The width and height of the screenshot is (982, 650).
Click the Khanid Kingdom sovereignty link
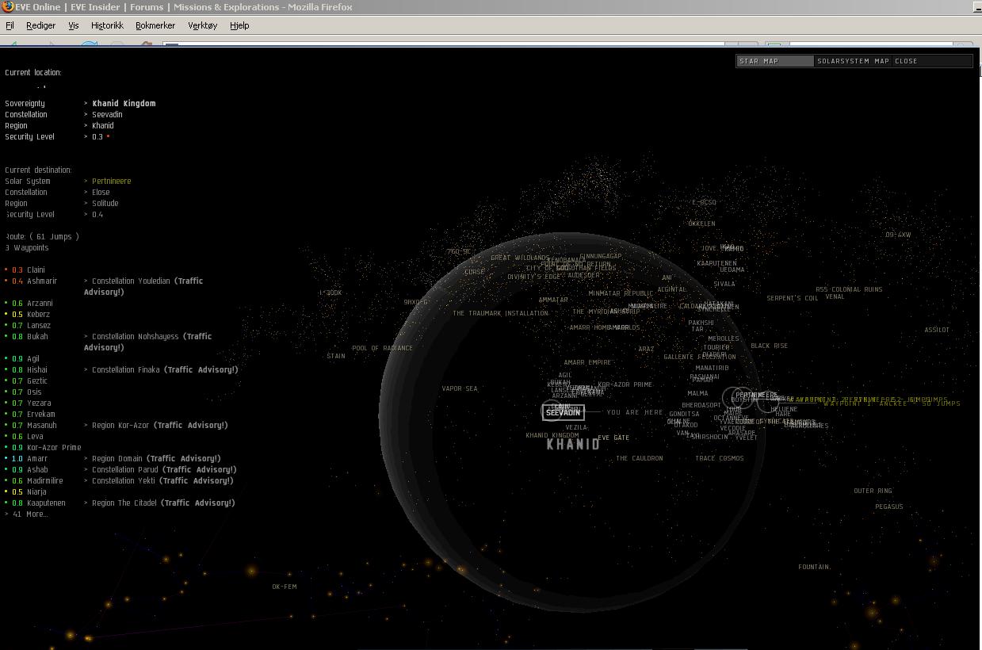pos(124,103)
